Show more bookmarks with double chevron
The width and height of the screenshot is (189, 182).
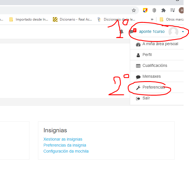pos(152,19)
